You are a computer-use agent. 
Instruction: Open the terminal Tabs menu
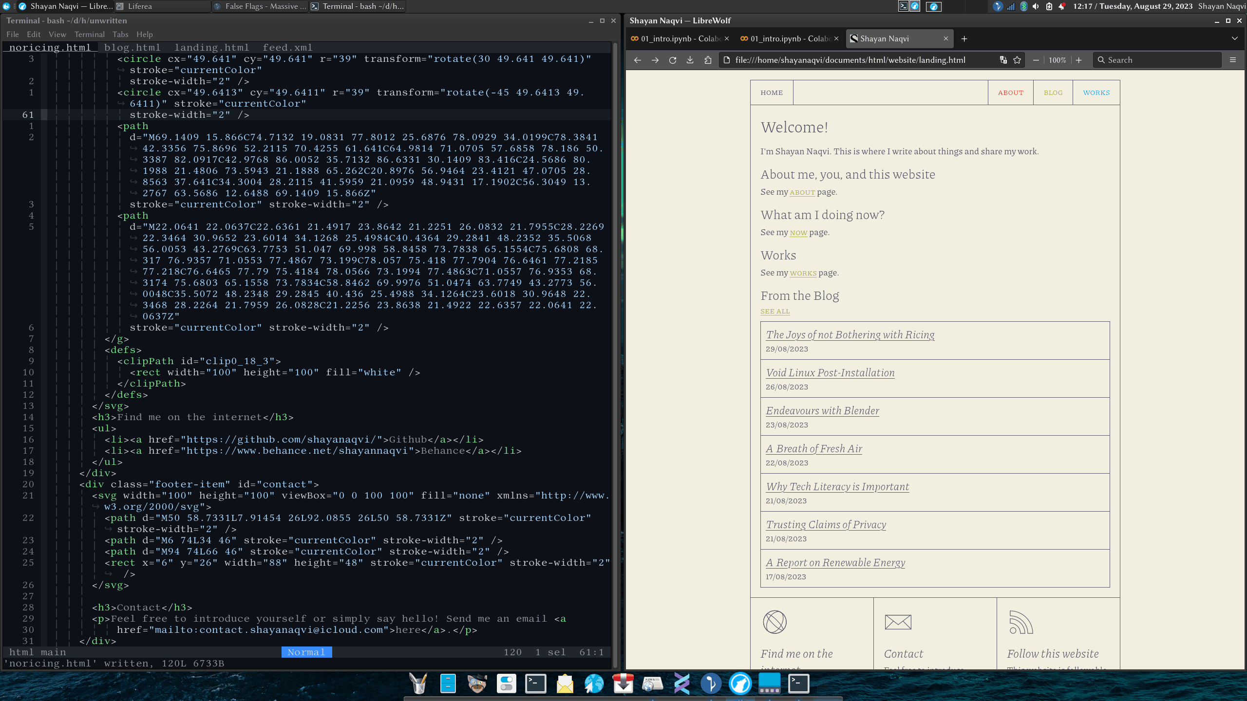click(x=120, y=34)
